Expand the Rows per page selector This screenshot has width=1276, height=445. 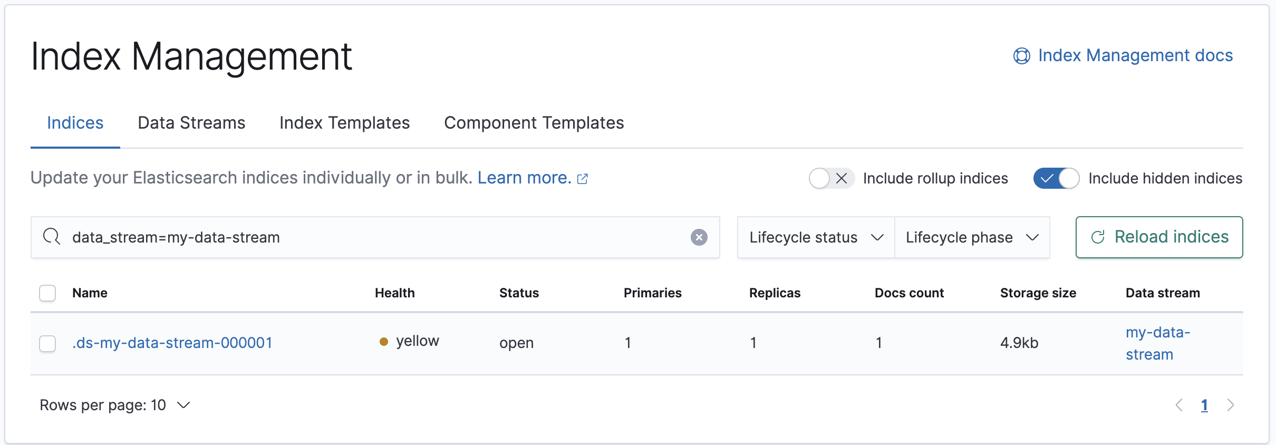point(115,405)
